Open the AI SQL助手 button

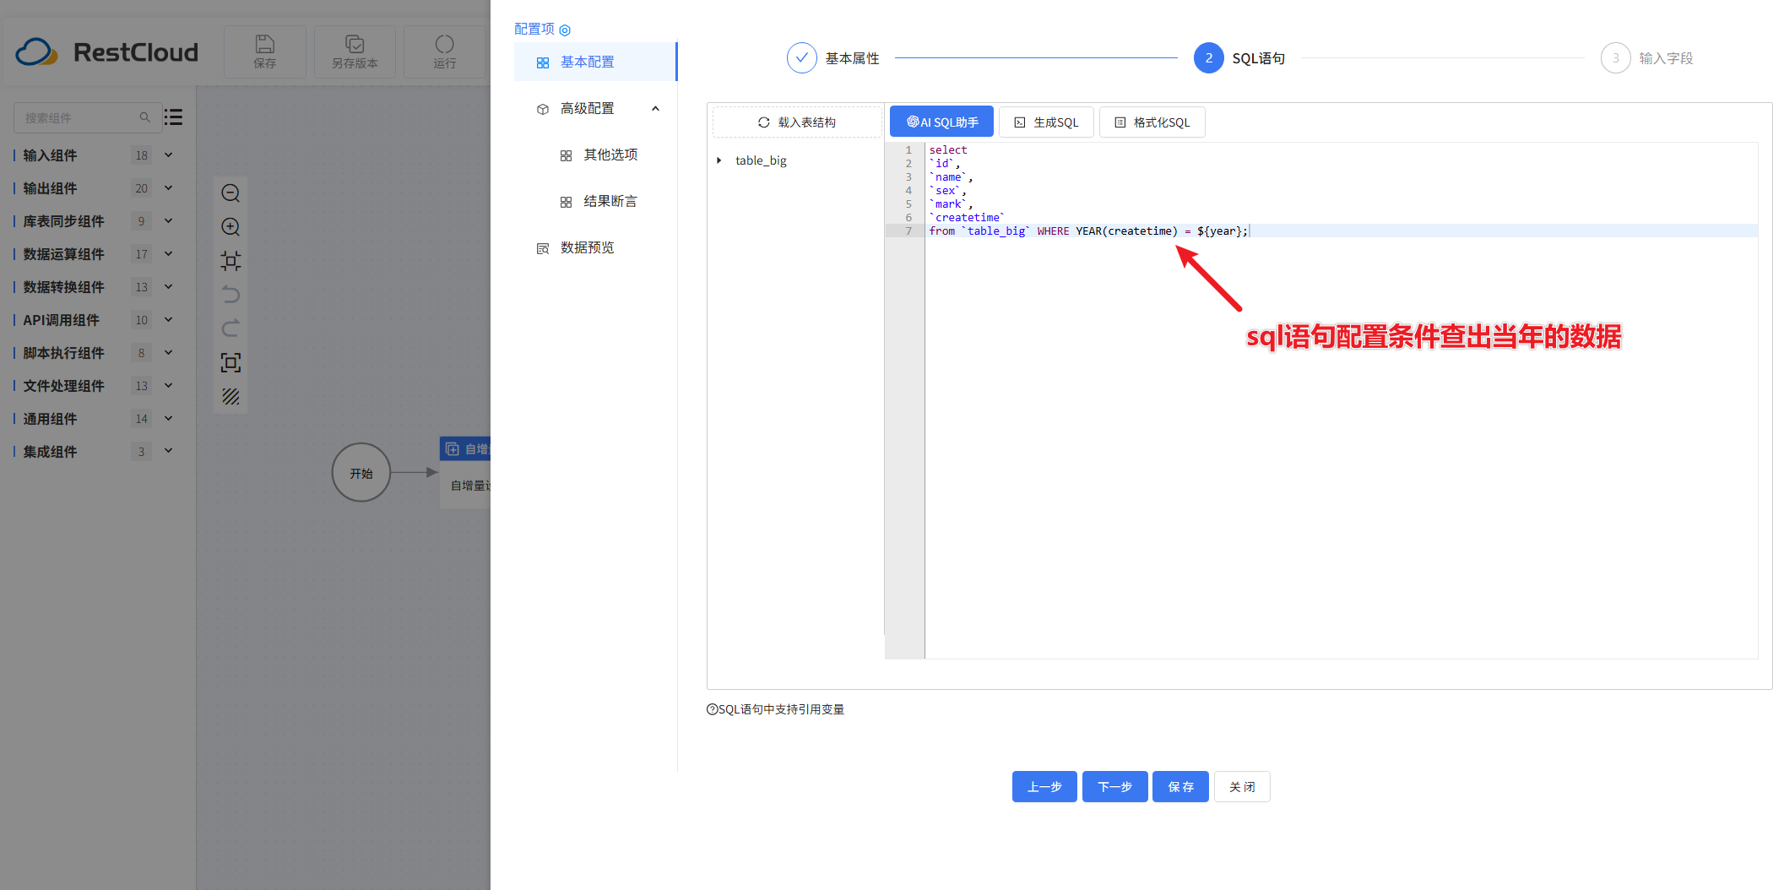click(x=941, y=122)
